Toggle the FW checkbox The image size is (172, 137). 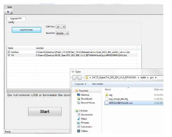[9, 55]
